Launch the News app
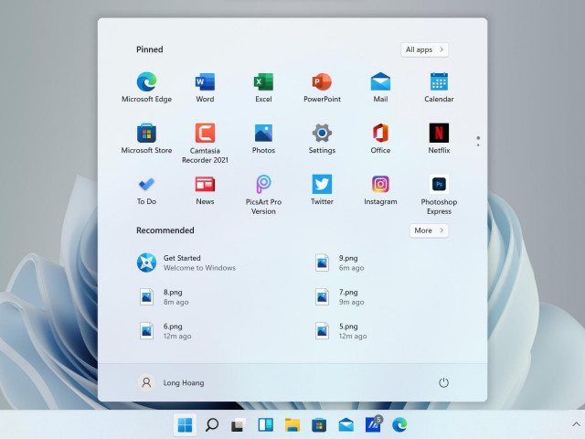 pyautogui.click(x=205, y=189)
